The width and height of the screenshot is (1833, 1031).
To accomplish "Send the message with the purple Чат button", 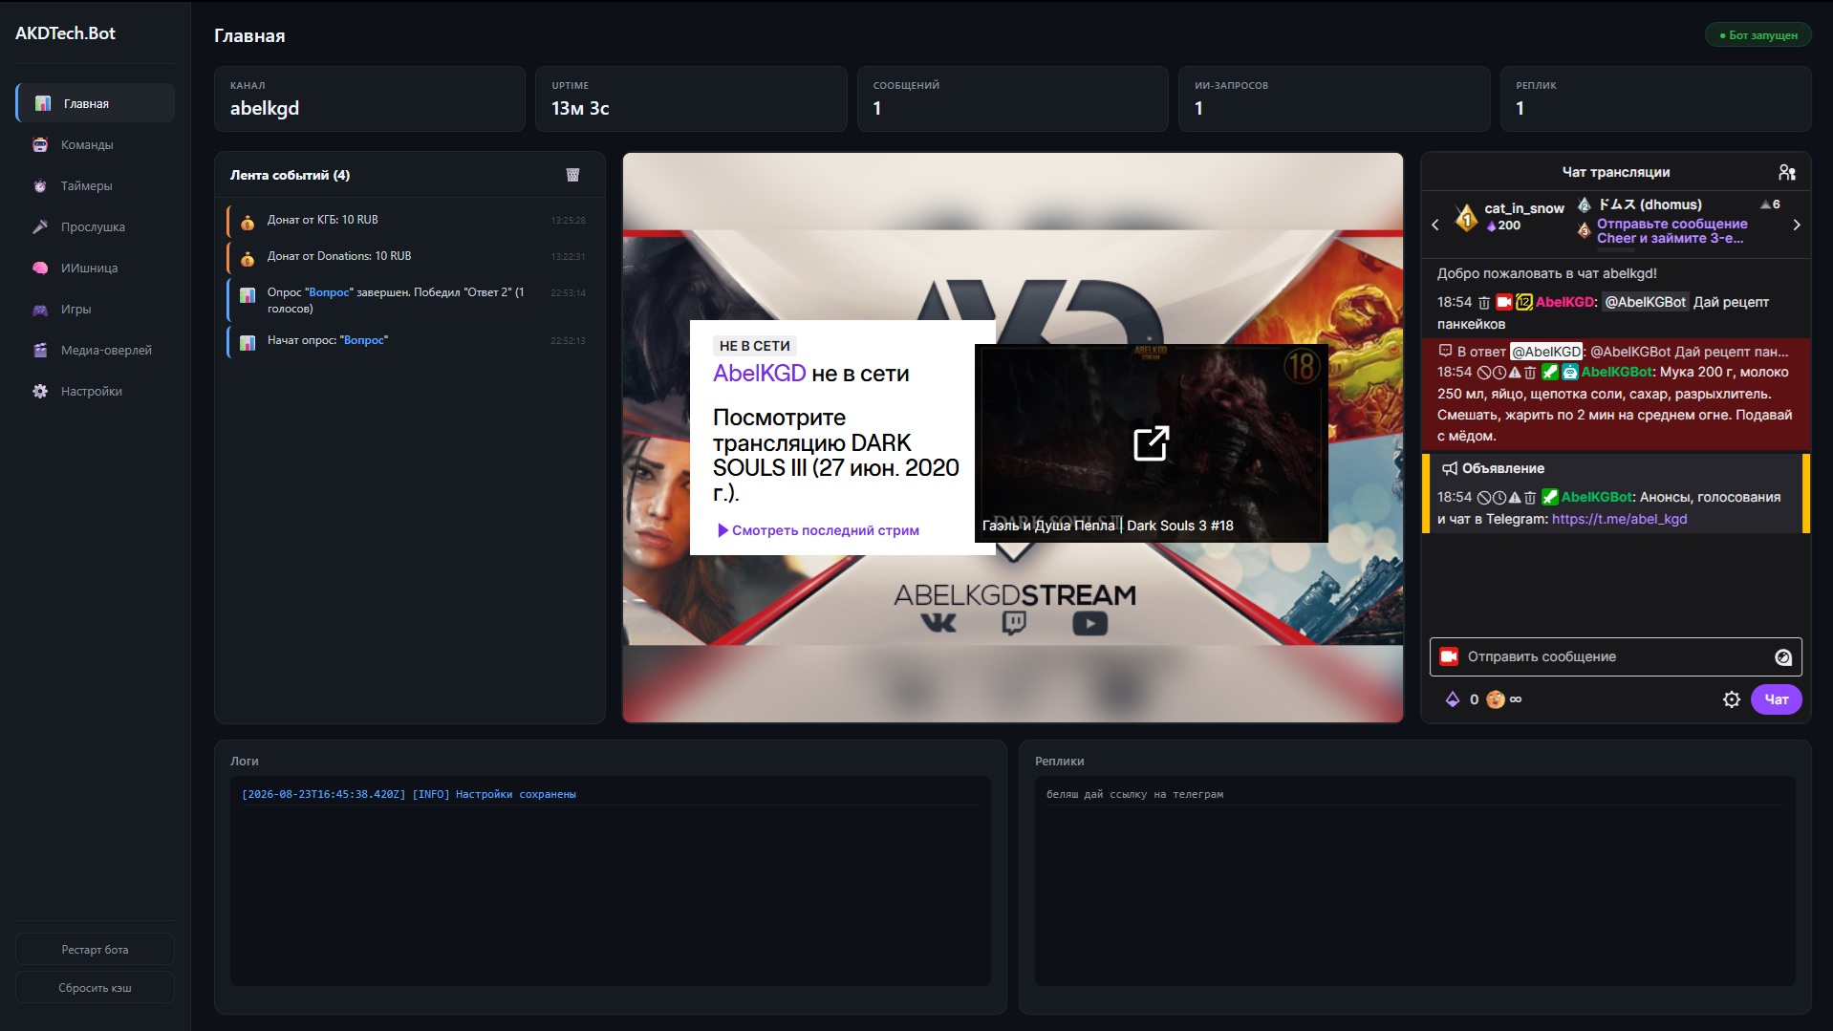I will pos(1776,699).
